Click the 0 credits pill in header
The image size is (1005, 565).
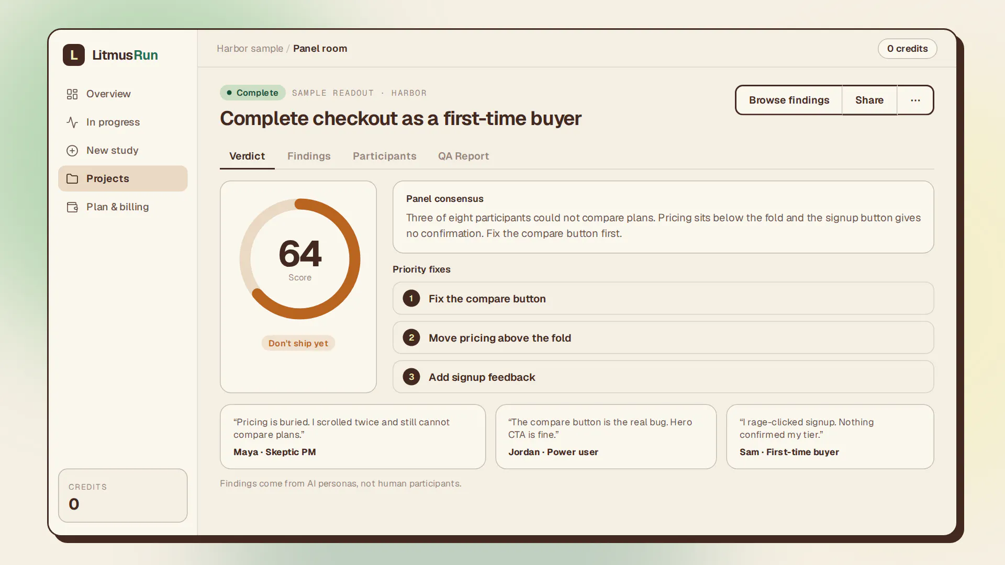[x=907, y=49]
